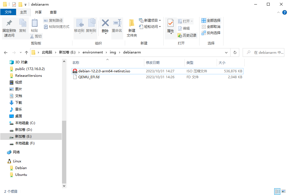Click the Delete X icon

click(x=105, y=23)
